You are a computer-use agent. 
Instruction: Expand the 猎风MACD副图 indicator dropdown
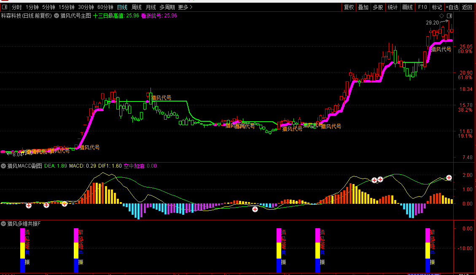tap(3, 166)
